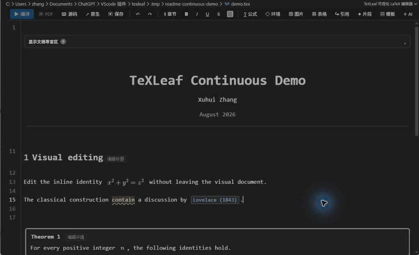Click the inline formula x²+y²=z²
419x255 pixels.
(x=126, y=182)
